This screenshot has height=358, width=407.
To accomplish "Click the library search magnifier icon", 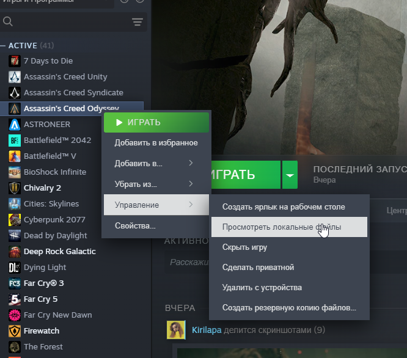I will pos(8,21).
